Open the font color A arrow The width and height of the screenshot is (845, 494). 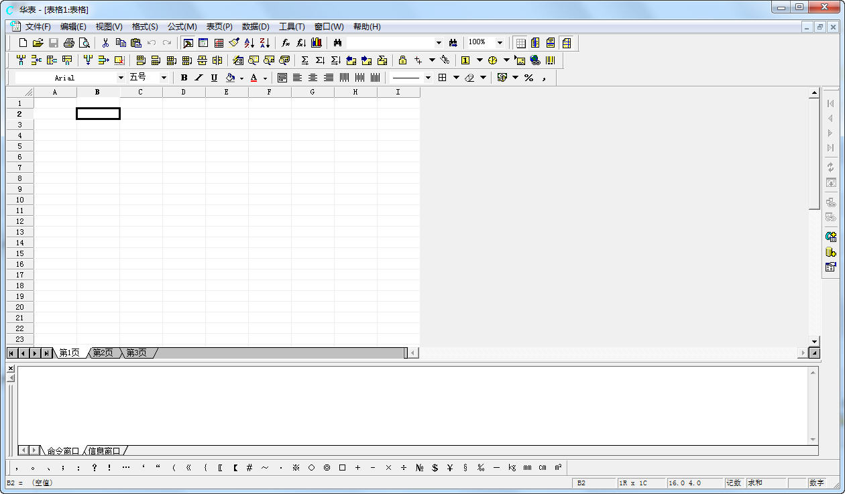point(265,78)
